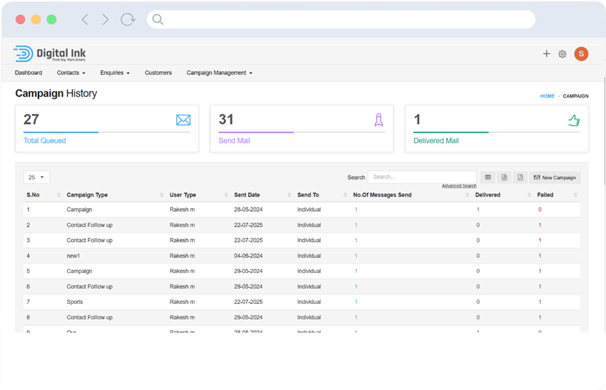This screenshot has height=390, width=606.
Task: Click the plus add icon in header
Action: 546,54
